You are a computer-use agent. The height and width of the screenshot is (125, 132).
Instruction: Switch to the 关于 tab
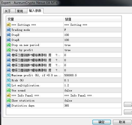9,11
